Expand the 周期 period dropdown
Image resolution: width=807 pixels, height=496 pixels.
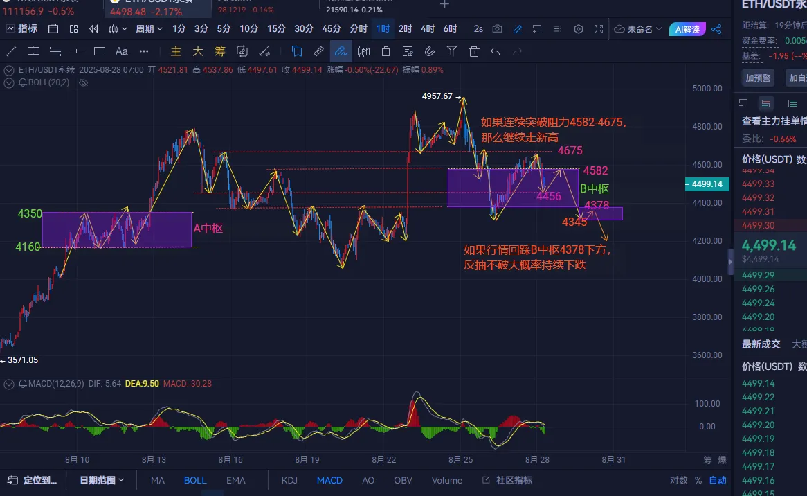(149, 29)
